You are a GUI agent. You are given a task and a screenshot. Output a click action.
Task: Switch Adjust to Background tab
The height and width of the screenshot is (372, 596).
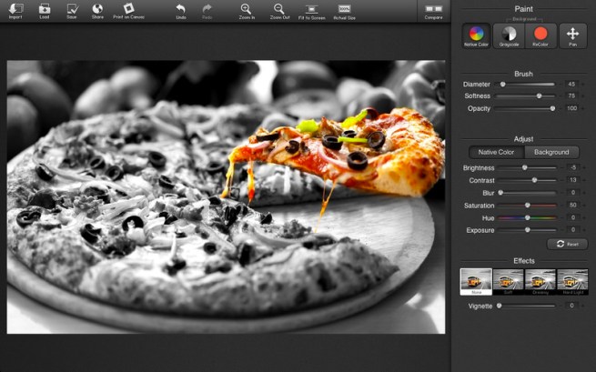tap(551, 153)
